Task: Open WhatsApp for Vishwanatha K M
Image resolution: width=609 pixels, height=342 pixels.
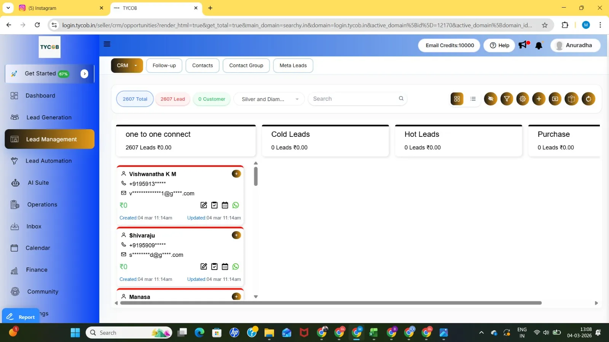Action: coord(236,205)
